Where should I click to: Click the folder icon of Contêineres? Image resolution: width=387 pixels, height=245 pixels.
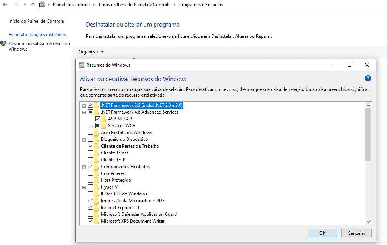coord(96,173)
